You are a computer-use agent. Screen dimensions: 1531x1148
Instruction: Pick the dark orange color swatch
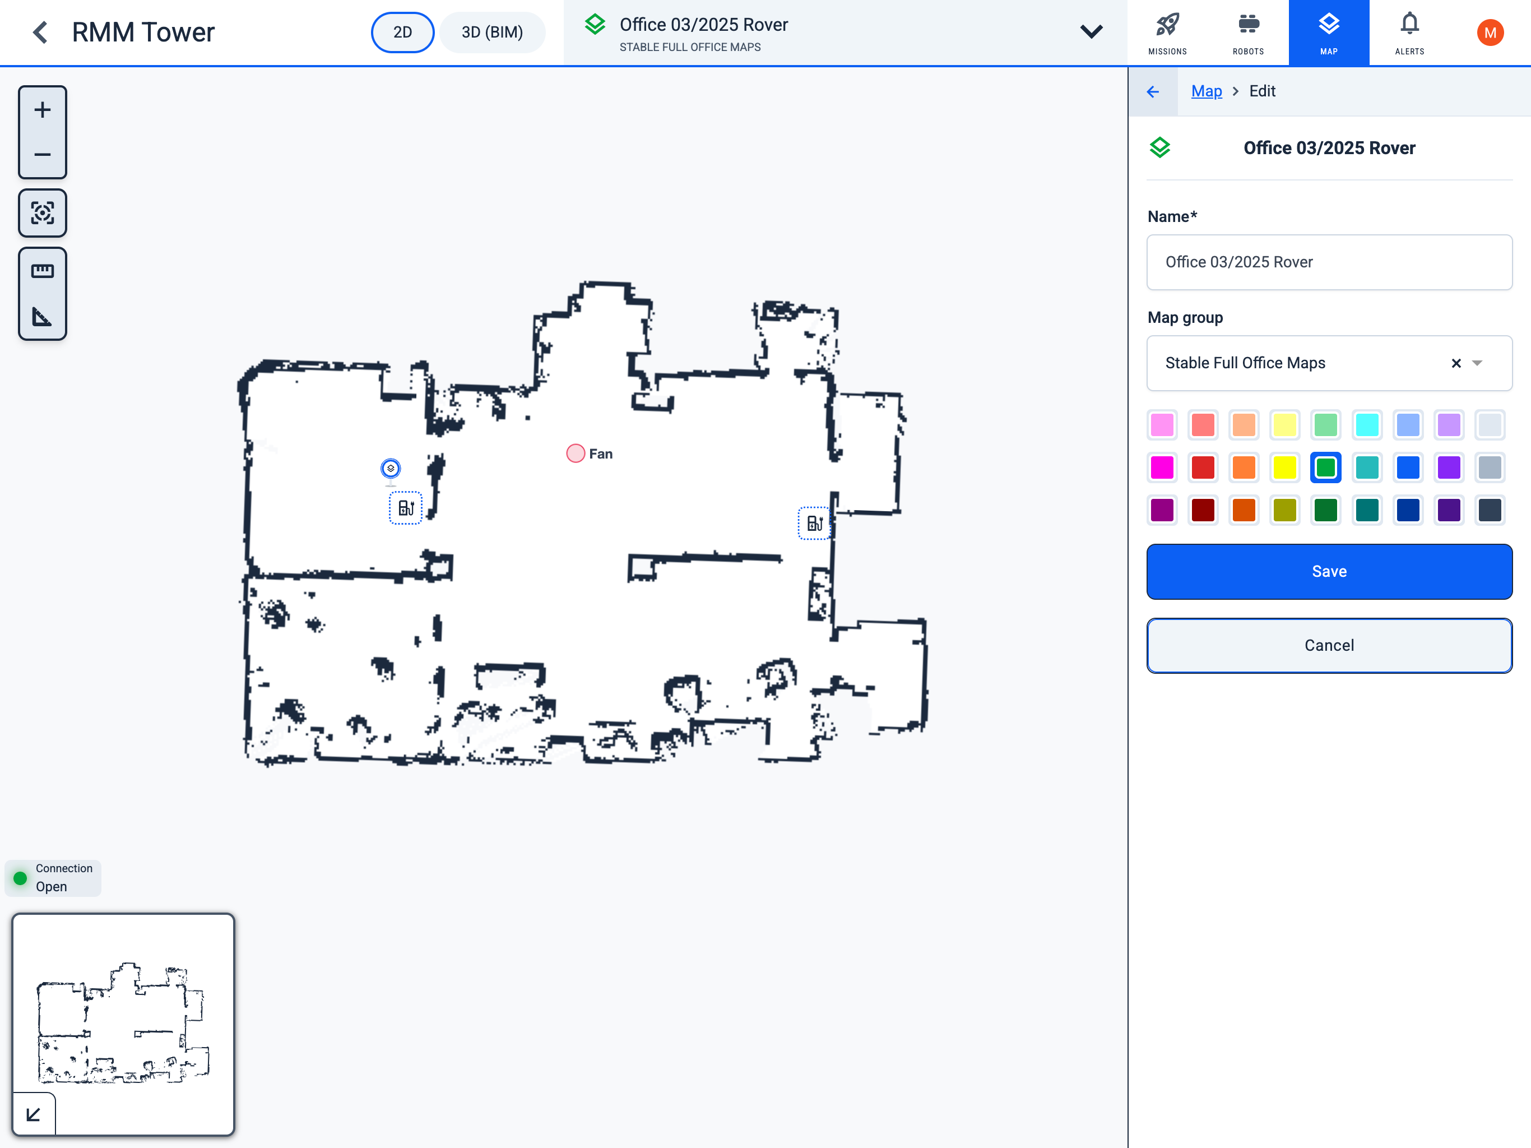point(1244,510)
